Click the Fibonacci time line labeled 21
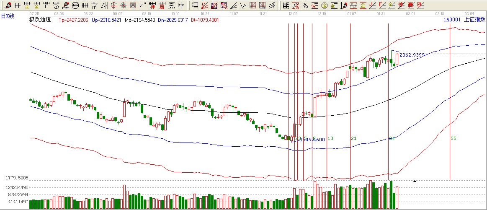 [350, 105]
